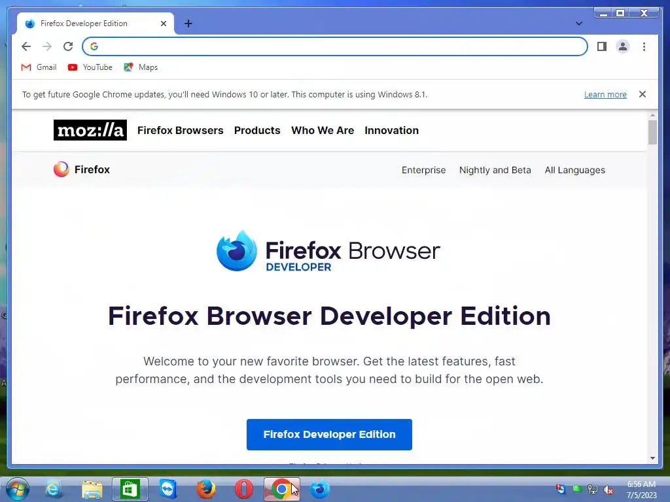Screen dimensions: 670x502
Task: Open the Nightly and Beta link
Action: [x=495, y=170]
